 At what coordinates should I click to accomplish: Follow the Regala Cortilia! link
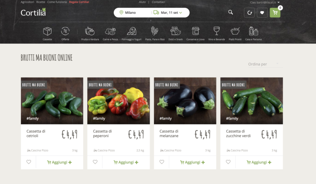pos(79,2)
